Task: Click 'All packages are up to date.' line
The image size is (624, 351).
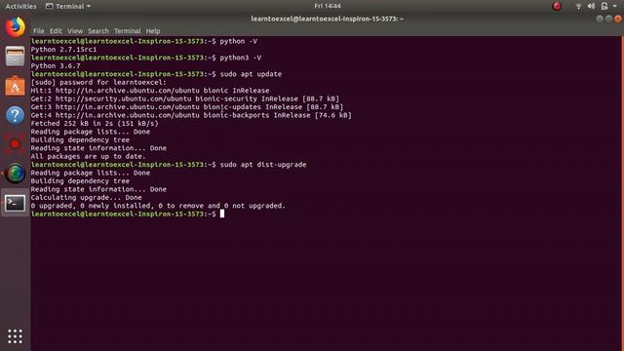Action: (89, 156)
